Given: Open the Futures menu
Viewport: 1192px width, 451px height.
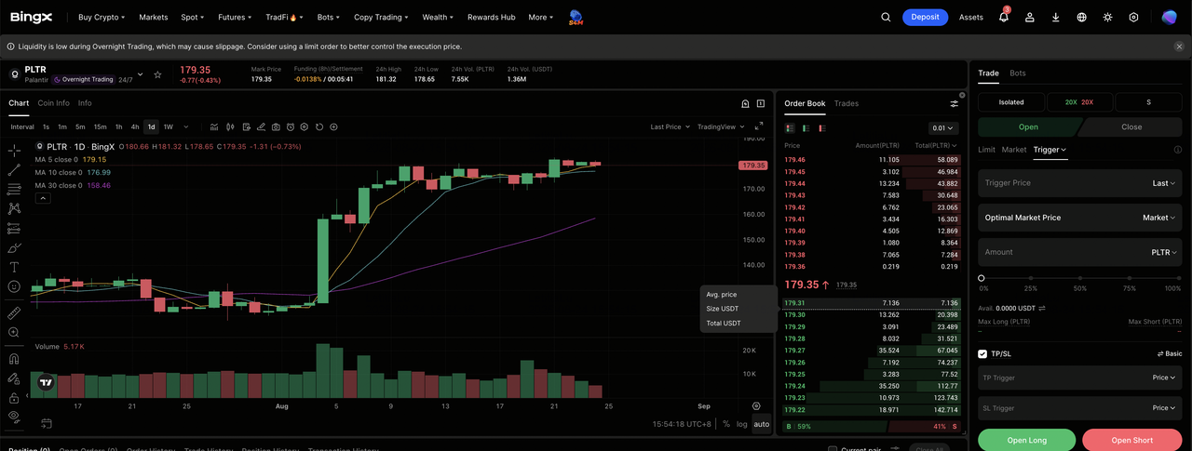Looking at the screenshot, I should coord(235,17).
